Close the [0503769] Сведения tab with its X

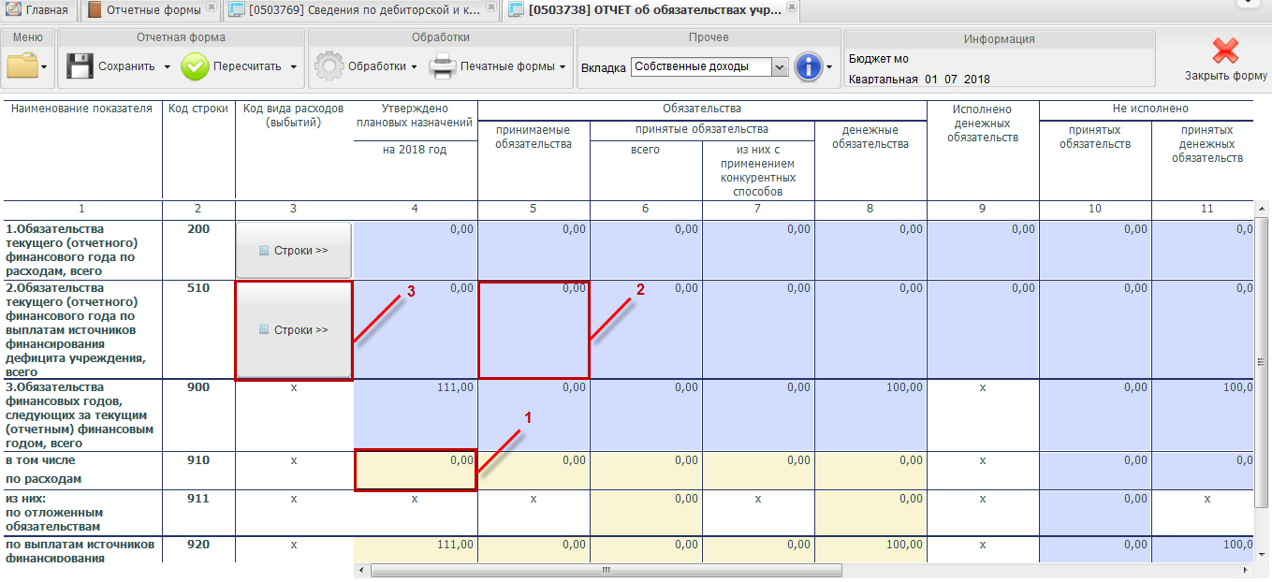pyautogui.click(x=490, y=7)
